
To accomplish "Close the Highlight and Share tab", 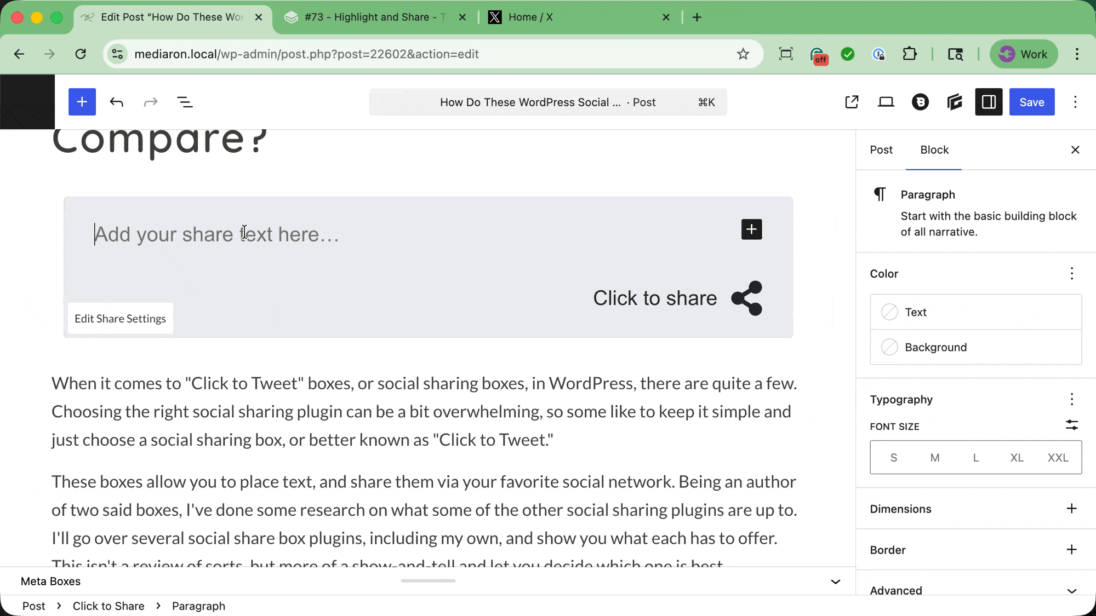I will tap(462, 18).
